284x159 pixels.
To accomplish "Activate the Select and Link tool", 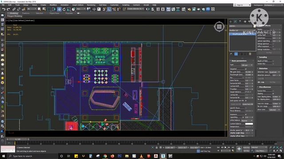I will [14, 9].
